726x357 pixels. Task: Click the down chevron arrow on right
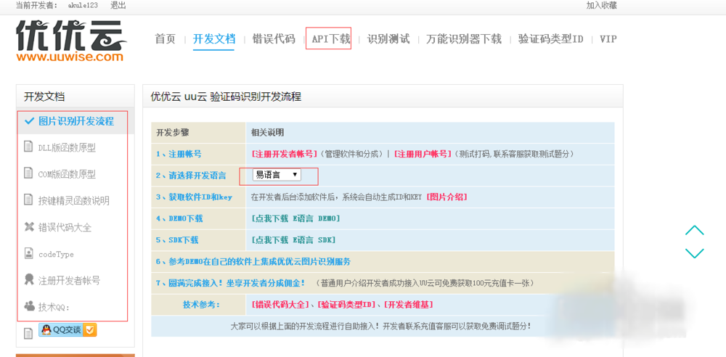click(x=695, y=253)
